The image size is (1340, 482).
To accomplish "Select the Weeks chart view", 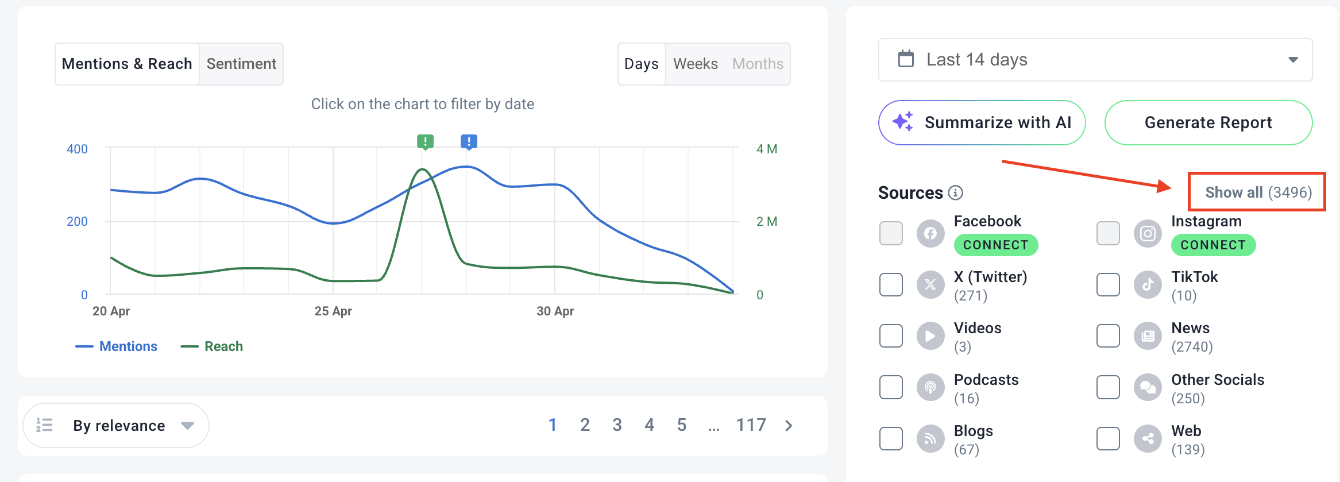I will pos(696,64).
